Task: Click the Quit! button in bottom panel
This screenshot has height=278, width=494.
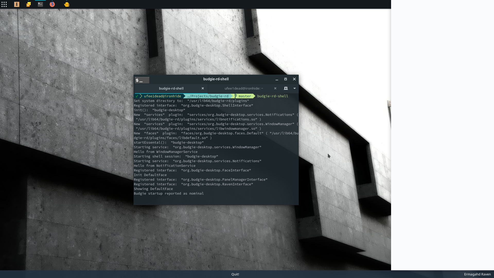Action: [235, 274]
